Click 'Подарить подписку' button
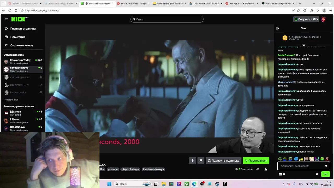This screenshot has height=188, width=334. (223, 161)
